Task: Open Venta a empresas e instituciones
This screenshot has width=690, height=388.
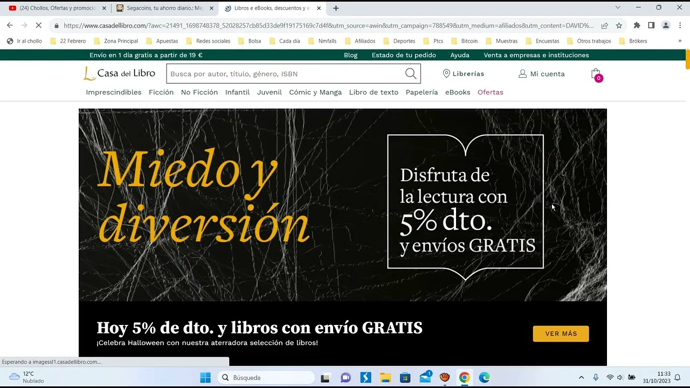Action: (536, 55)
